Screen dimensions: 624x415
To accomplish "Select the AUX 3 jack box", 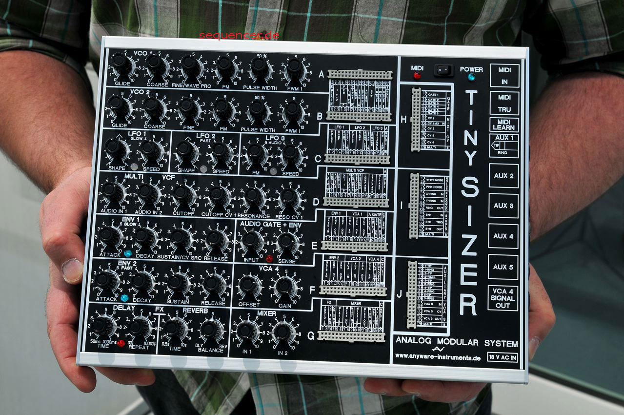I will [503, 206].
